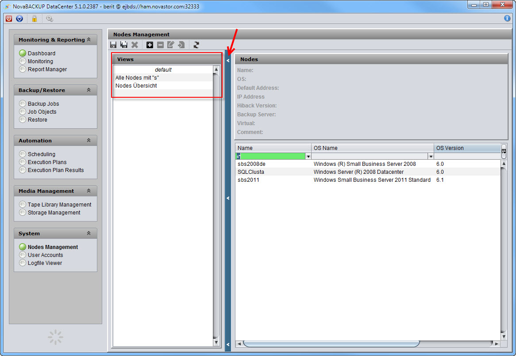Open the Name column filter dropdown
516x356 pixels.
[308, 157]
